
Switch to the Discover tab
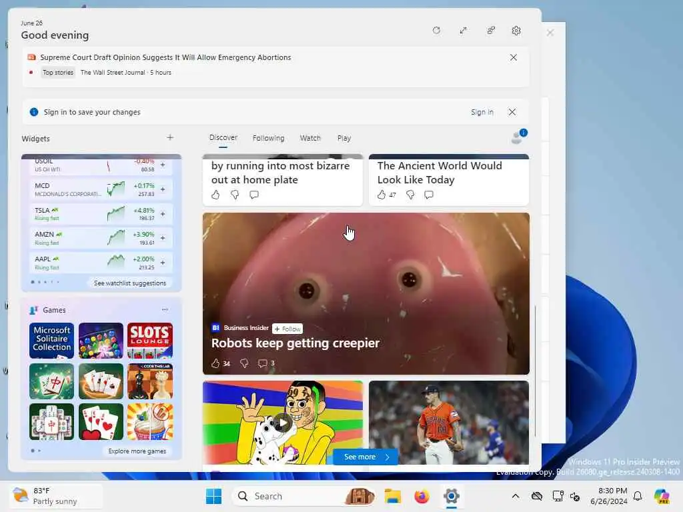tap(223, 137)
